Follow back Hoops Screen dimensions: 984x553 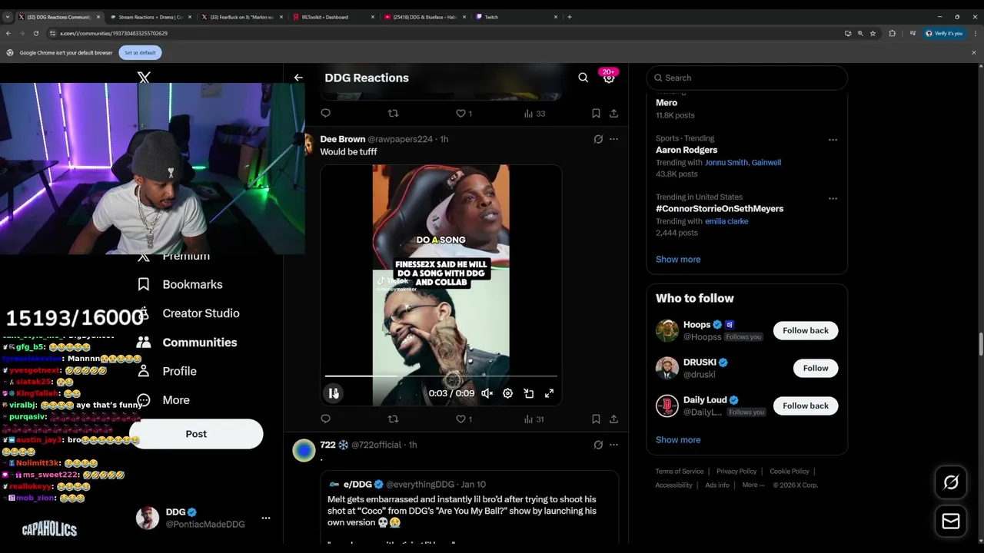(x=806, y=330)
